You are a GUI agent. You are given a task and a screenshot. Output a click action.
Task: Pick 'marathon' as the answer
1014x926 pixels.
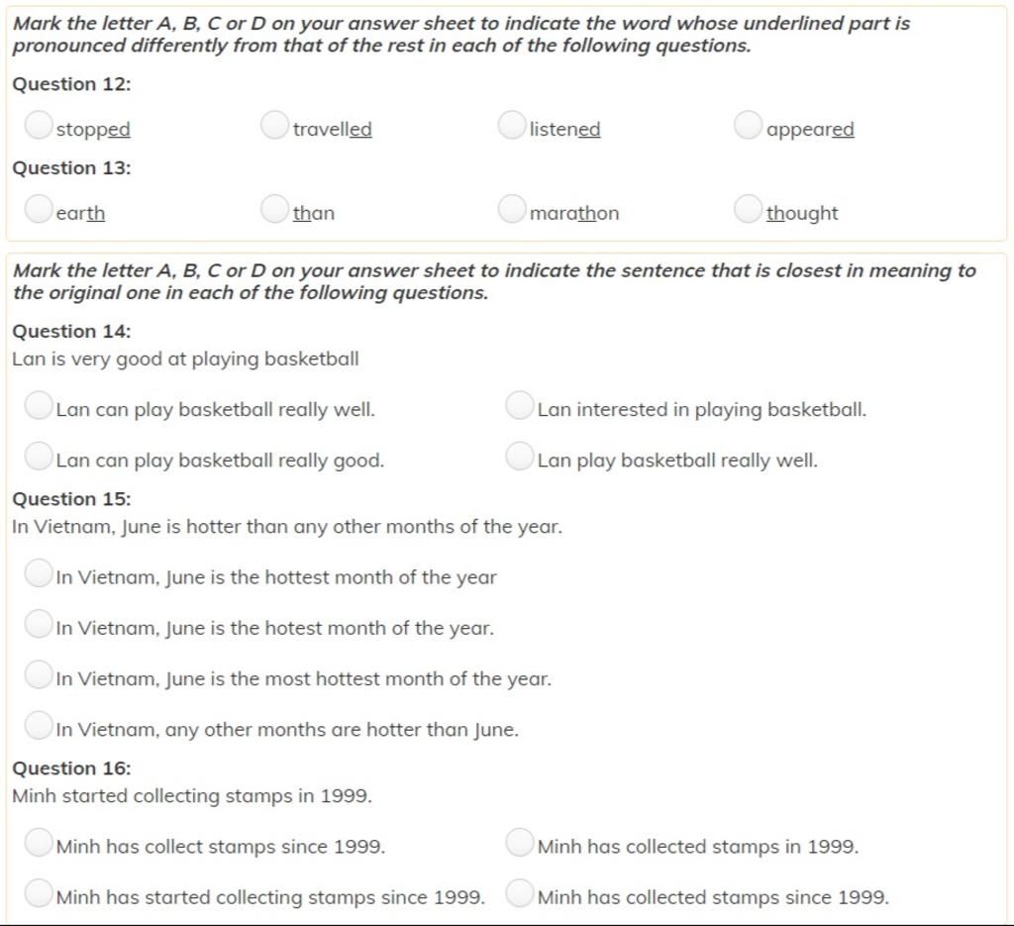coord(512,208)
